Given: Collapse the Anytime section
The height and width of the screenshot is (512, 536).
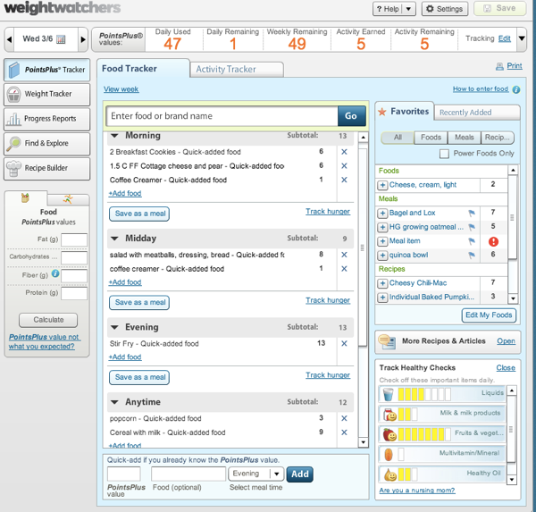Looking at the screenshot, I should [x=114, y=402].
